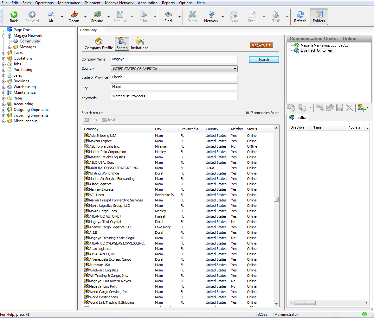Click the 010 download icon in Communication Center
Screen dimensions: 374x318
click(x=320, y=108)
